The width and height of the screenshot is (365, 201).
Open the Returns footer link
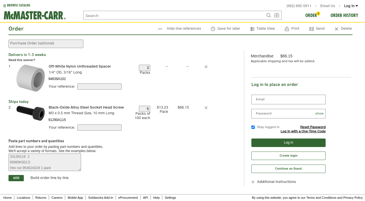click(x=41, y=198)
